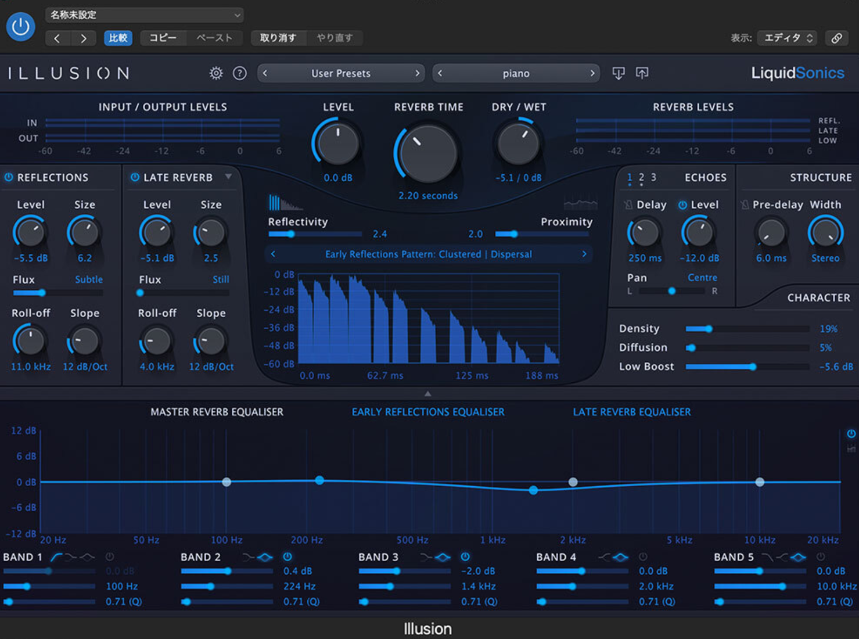Open the User Presets bank label

[341, 73]
